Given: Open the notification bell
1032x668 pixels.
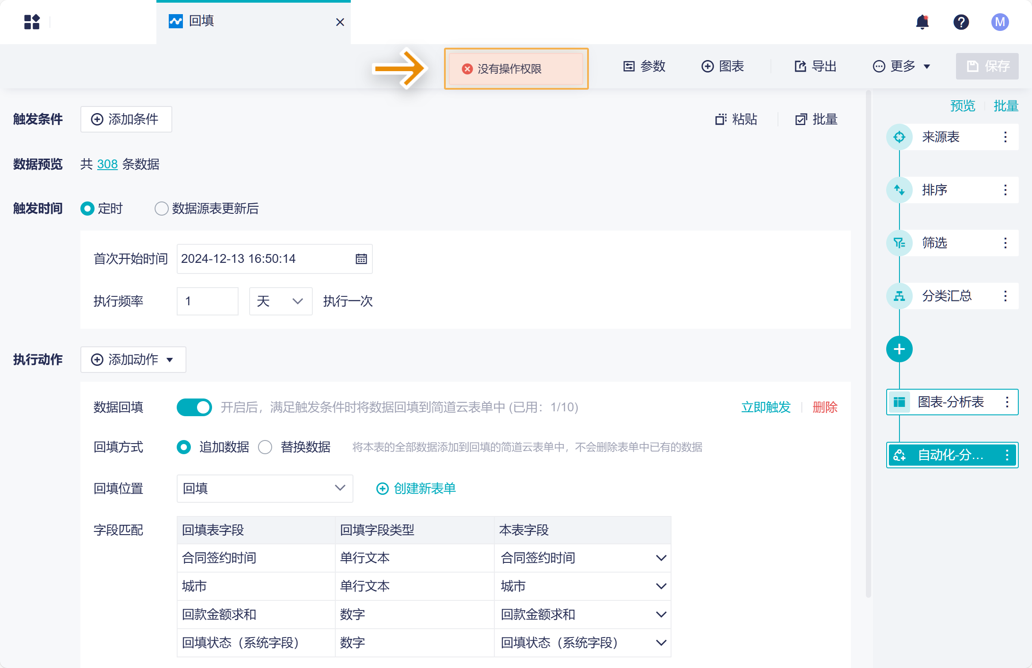Looking at the screenshot, I should pyautogui.click(x=922, y=22).
